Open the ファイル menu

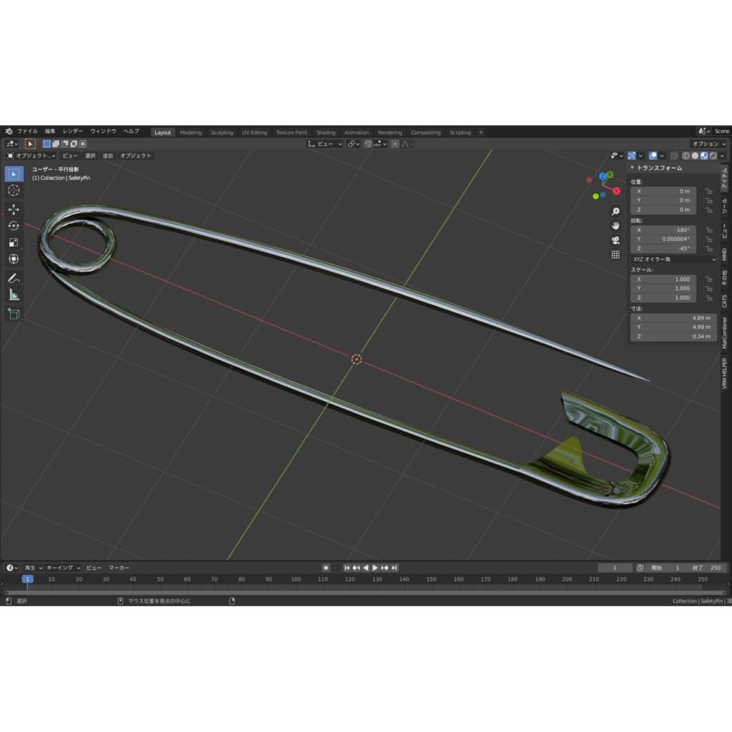pos(28,132)
